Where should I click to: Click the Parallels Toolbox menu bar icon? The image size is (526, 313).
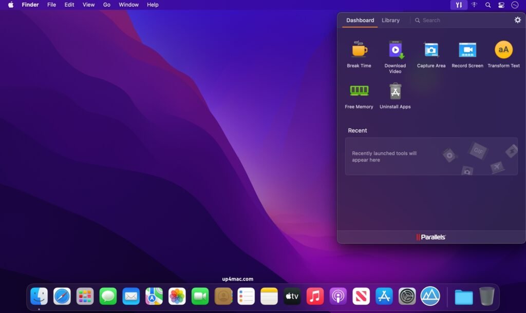pyautogui.click(x=458, y=5)
